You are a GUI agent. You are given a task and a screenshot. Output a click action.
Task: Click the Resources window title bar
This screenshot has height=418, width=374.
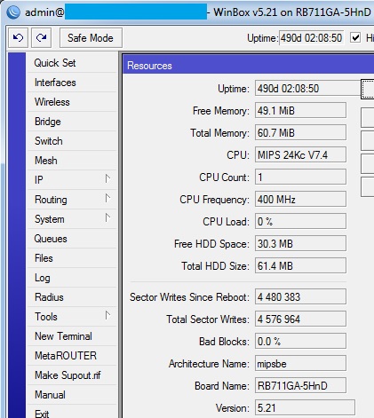tap(248, 65)
